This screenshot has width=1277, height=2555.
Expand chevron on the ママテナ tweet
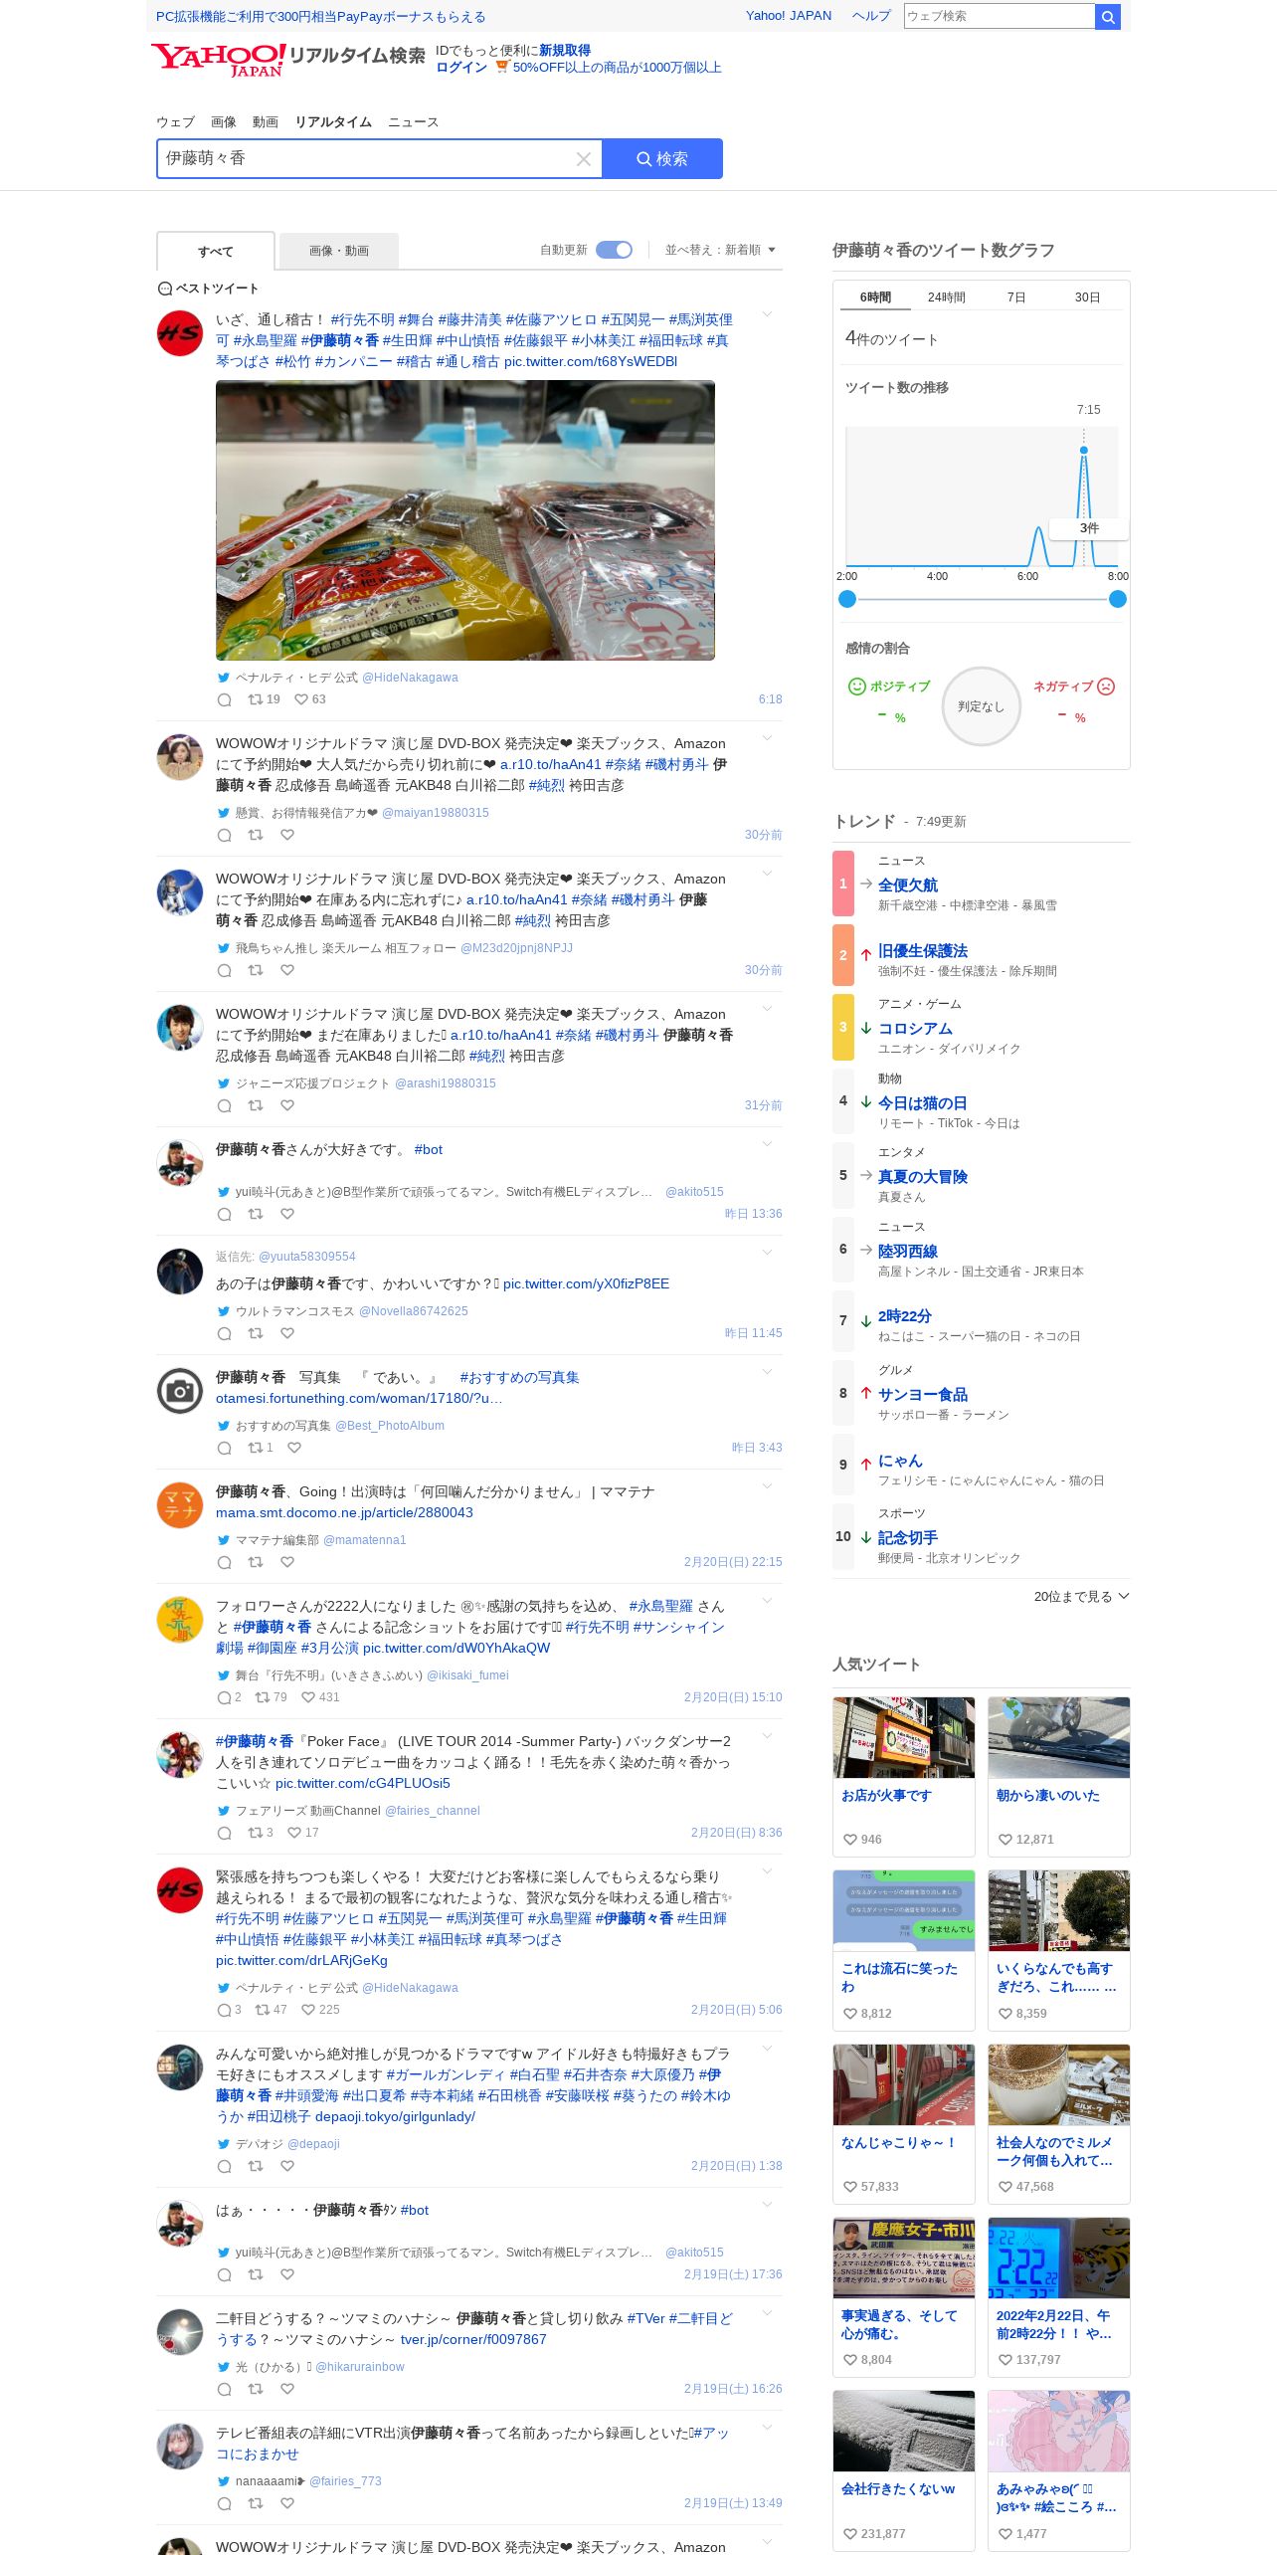767,1486
